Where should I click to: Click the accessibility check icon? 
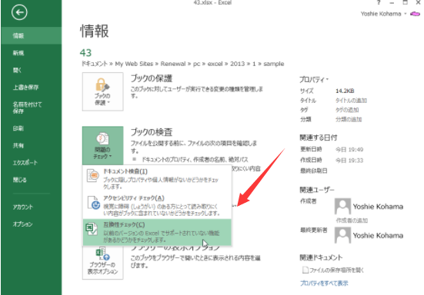pos(94,203)
